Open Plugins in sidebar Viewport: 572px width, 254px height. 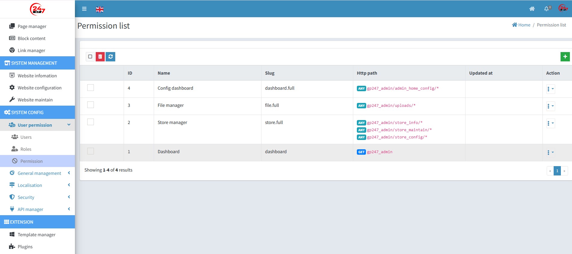click(37, 246)
